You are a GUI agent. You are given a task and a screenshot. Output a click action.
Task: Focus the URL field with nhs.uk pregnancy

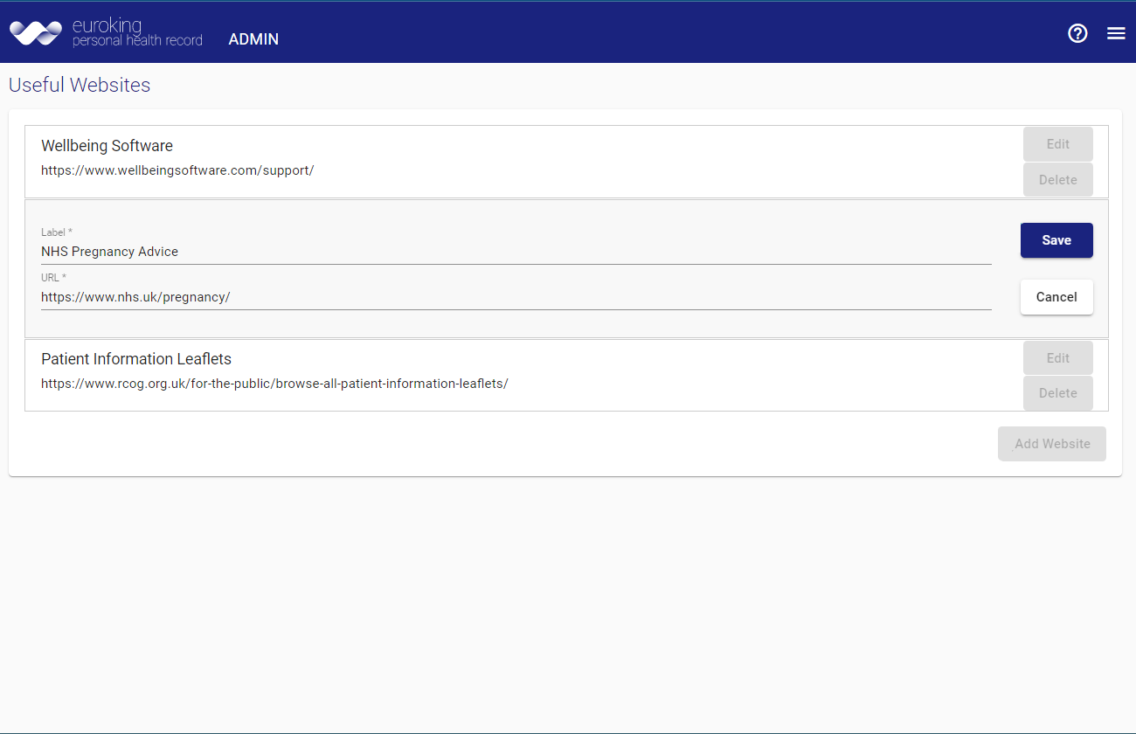[x=516, y=297]
